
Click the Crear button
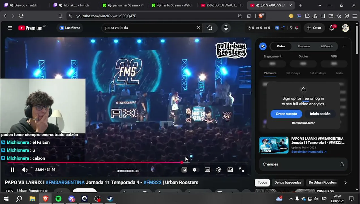pyautogui.click(x=314, y=28)
